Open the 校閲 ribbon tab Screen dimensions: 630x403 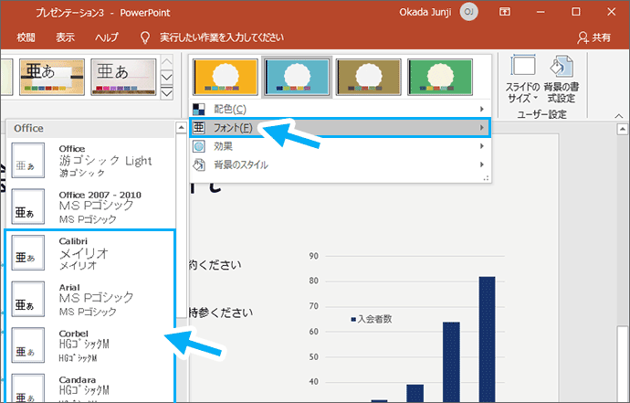tap(26, 37)
